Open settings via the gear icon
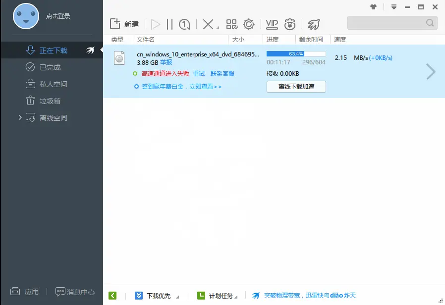The width and height of the screenshot is (445, 305). (x=249, y=24)
